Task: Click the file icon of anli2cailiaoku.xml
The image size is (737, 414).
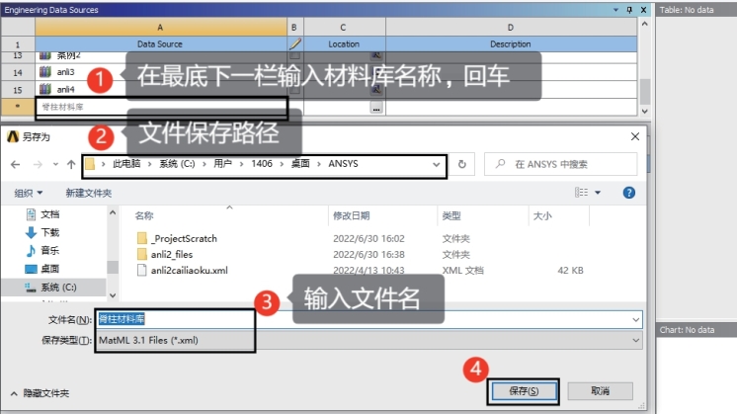Action: 141,270
